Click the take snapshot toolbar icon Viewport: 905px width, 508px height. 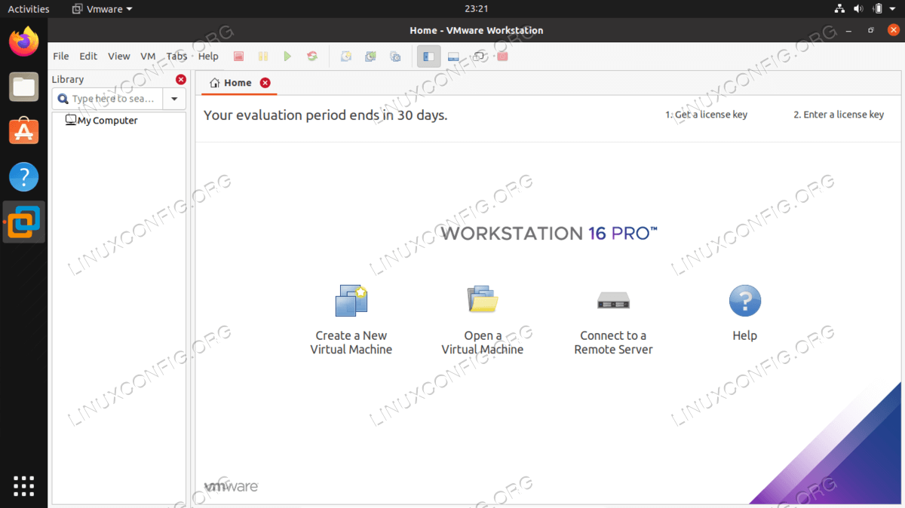point(346,57)
